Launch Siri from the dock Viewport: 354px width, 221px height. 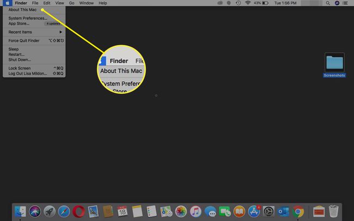pyautogui.click(x=35, y=212)
